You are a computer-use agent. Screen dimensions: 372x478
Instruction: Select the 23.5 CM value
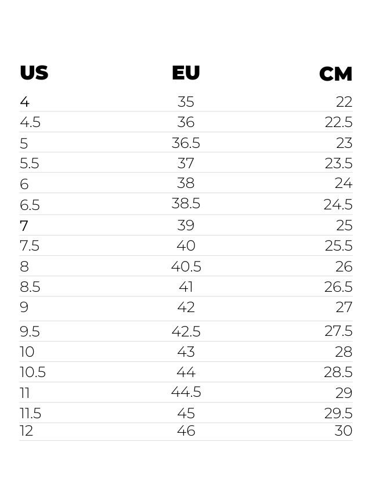339,163
